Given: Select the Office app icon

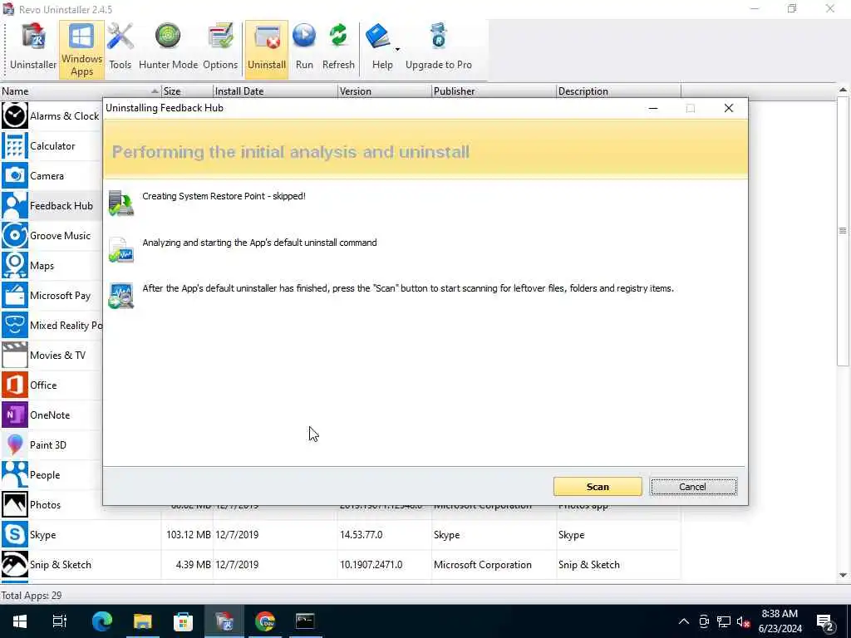Looking at the screenshot, I should point(15,385).
